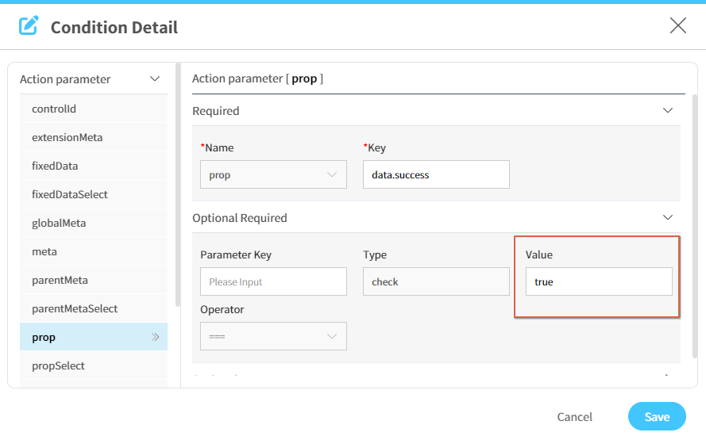Click the Value field containing true
Image resolution: width=706 pixels, height=440 pixels.
click(x=599, y=281)
